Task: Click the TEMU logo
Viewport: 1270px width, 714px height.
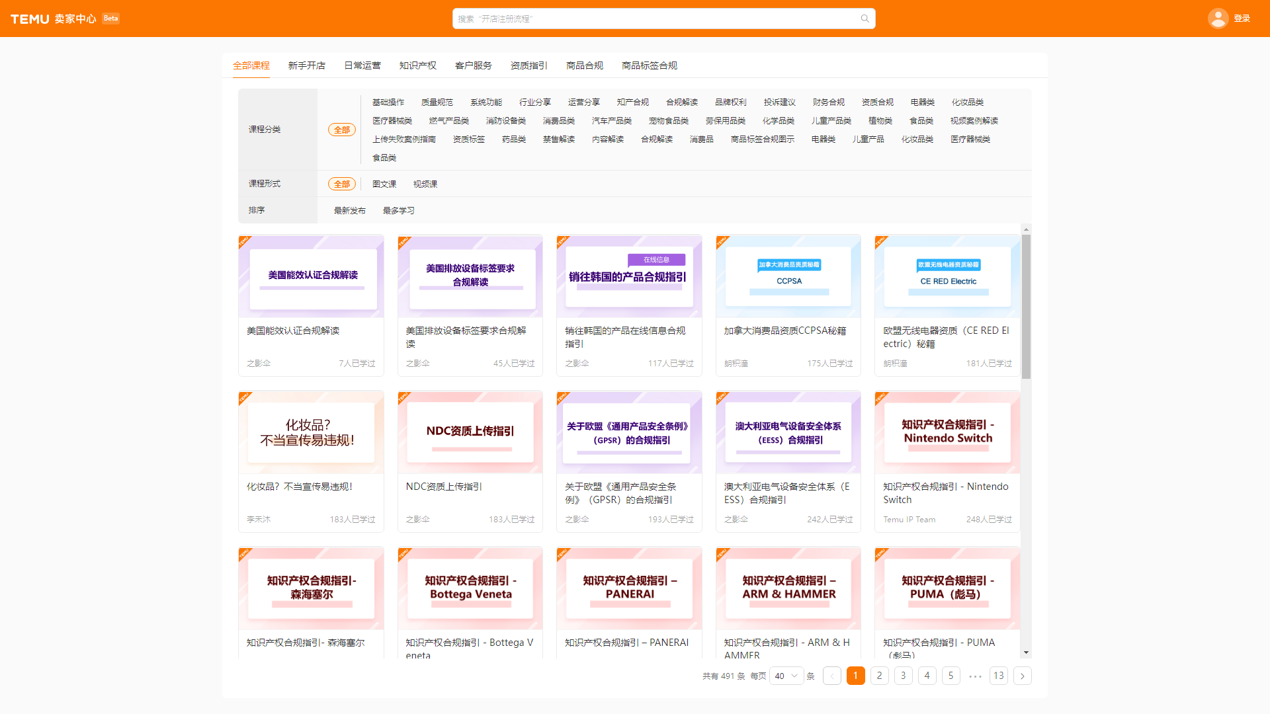Action: (30, 19)
